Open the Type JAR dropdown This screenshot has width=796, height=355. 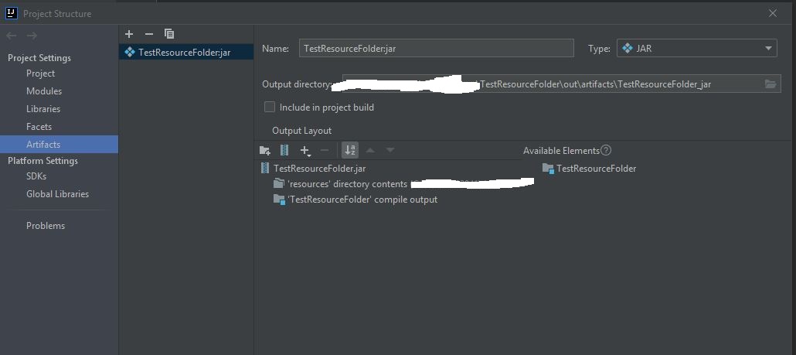click(x=697, y=49)
